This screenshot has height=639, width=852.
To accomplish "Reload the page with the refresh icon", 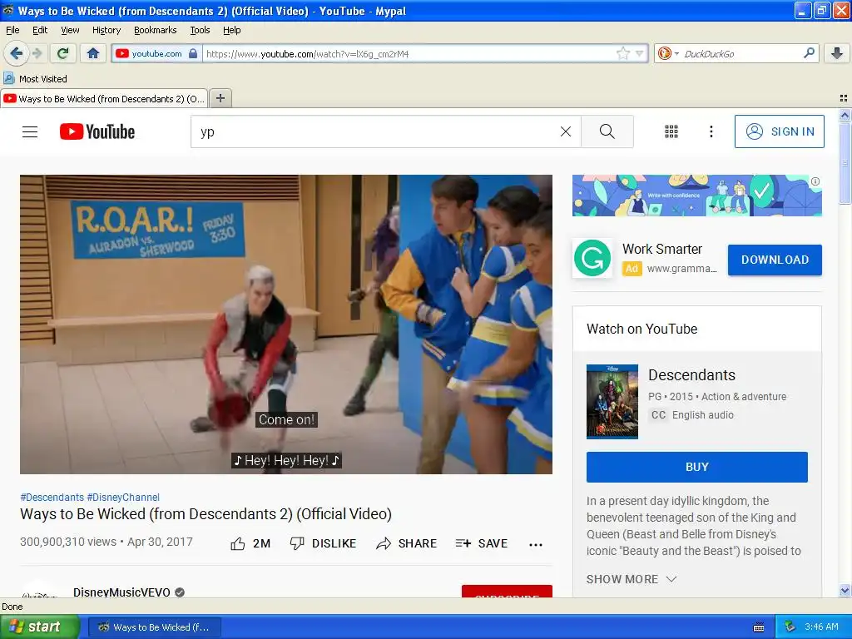I will click(63, 53).
